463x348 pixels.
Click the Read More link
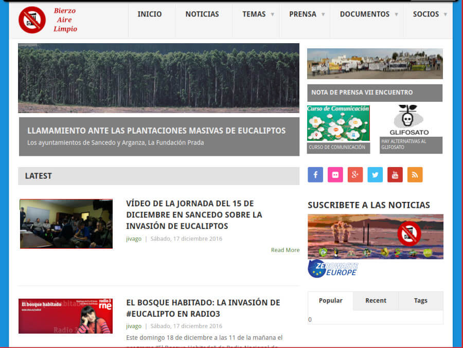(285, 250)
